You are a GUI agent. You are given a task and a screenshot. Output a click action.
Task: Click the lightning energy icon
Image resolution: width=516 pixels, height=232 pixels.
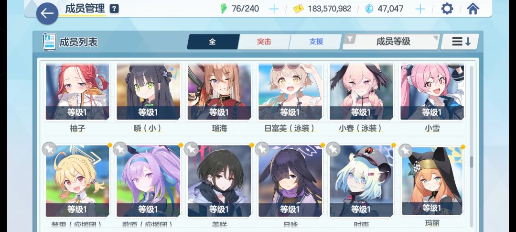point(224,9)
